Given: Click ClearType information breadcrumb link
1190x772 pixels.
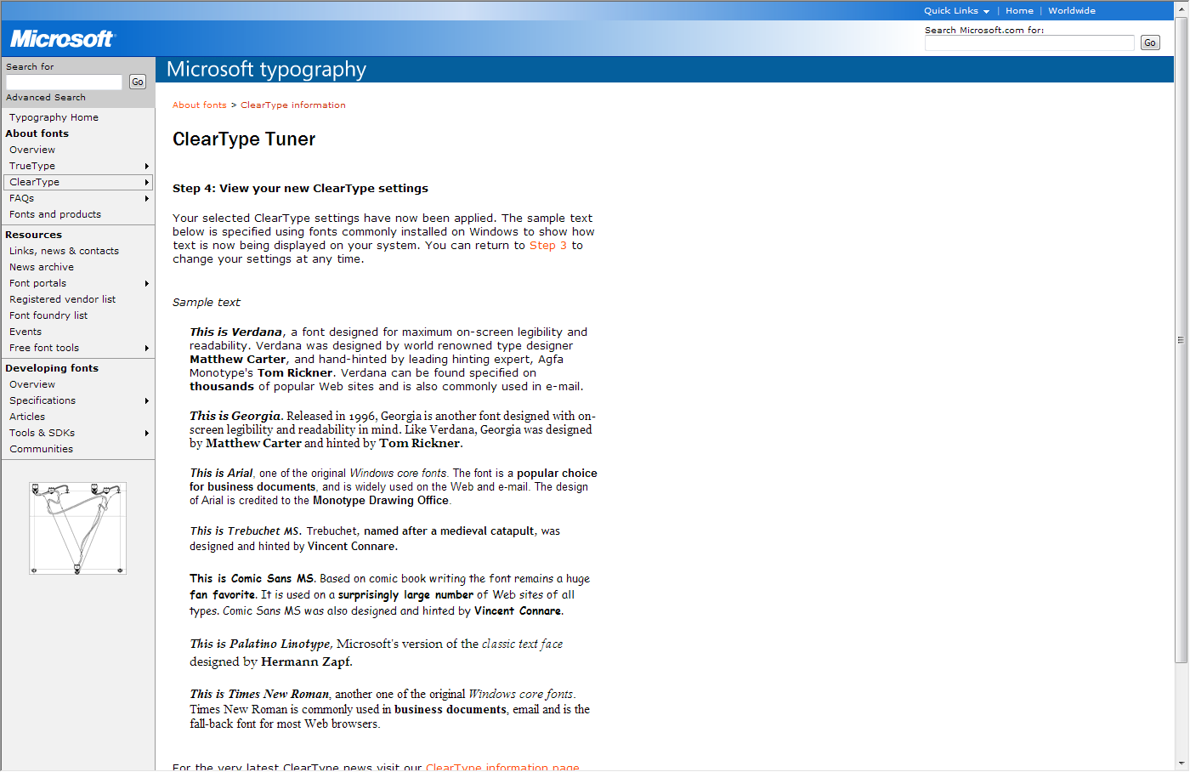Looking at the screenshot, I should [292, 105].
